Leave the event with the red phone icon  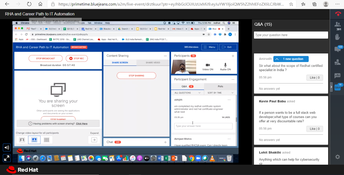tap(338, 14)
